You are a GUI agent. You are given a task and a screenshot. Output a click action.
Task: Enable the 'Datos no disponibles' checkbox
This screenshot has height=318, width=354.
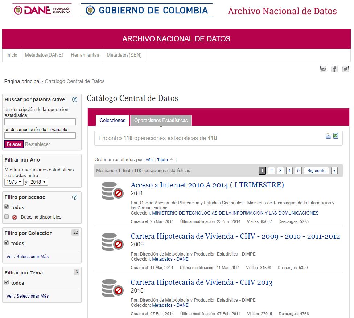(x=7, y=217)
